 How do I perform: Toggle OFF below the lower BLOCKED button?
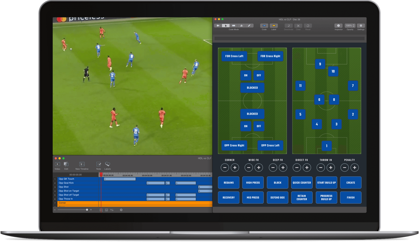click(x=259, y=126)
